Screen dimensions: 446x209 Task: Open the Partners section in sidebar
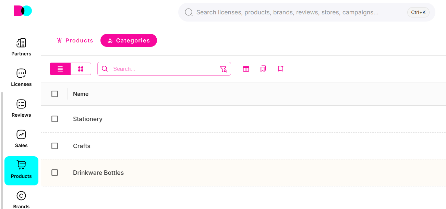point(21,47)
